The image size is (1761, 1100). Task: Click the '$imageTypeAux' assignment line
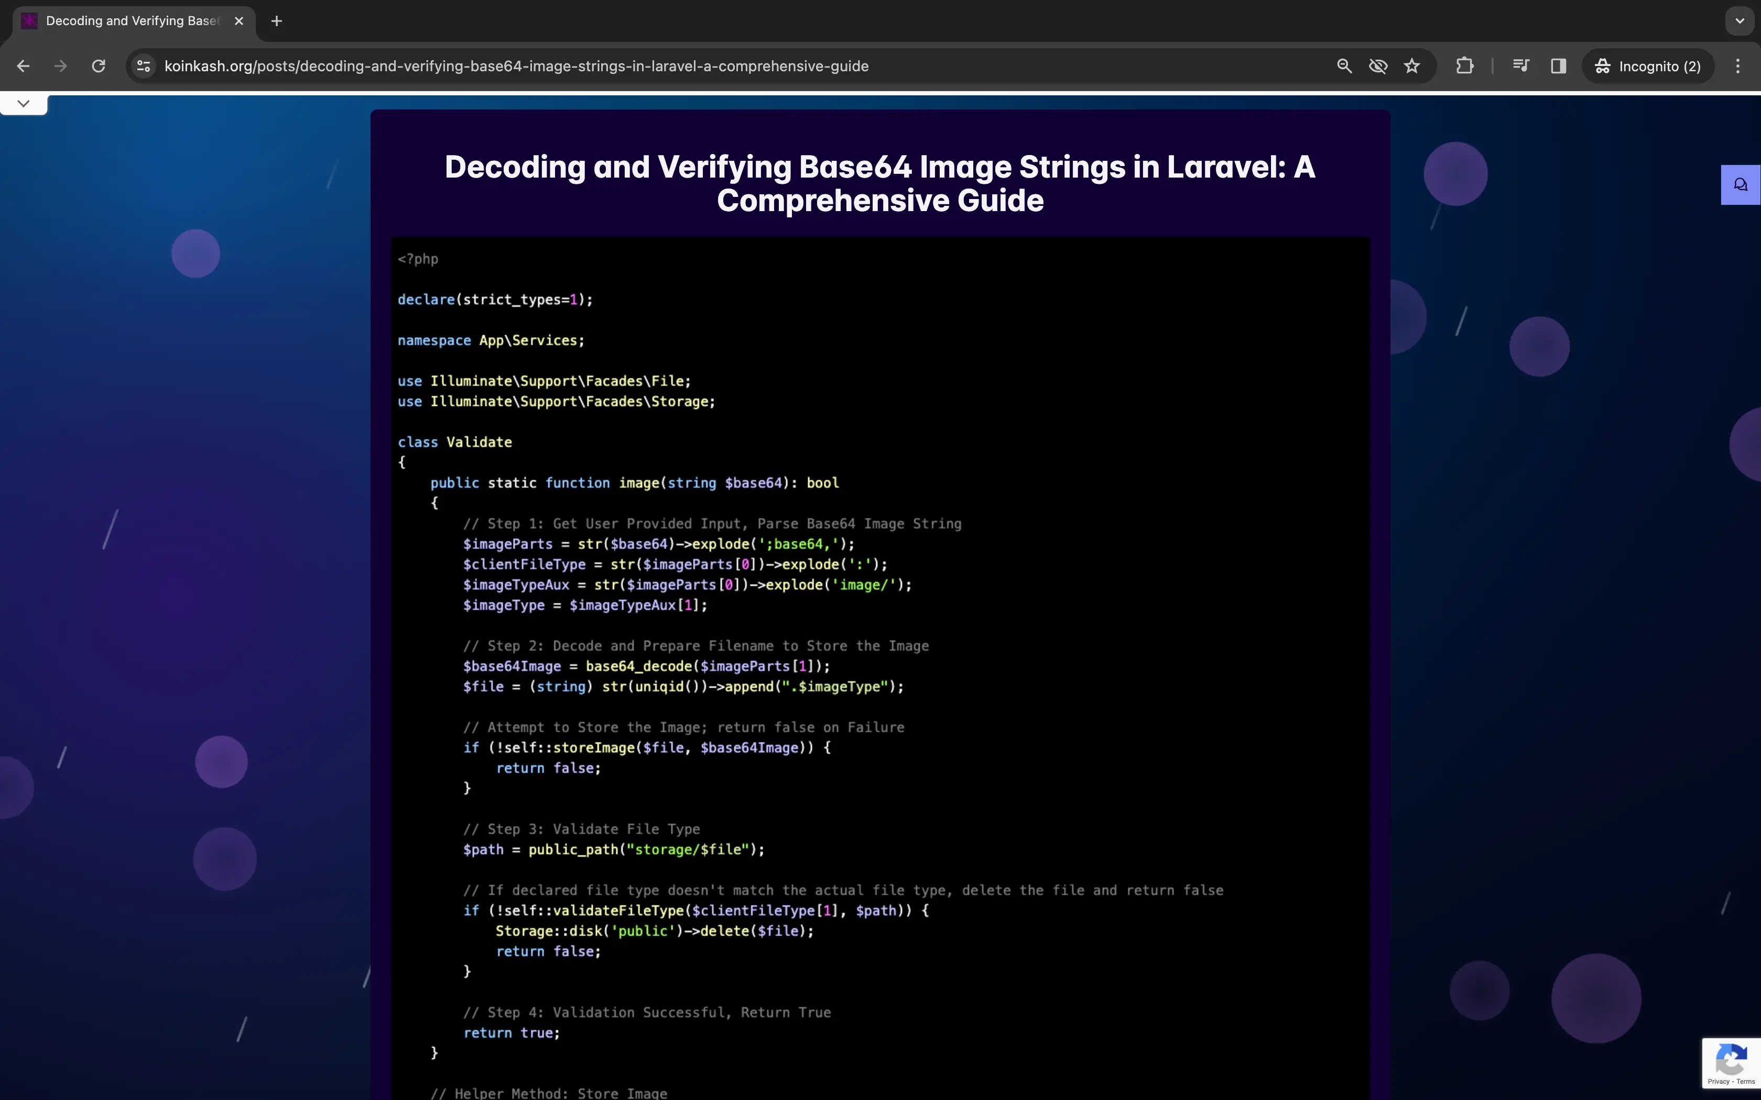(688, 585)
